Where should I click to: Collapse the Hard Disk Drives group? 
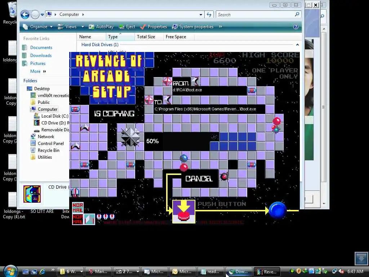[x=297, y=44]
